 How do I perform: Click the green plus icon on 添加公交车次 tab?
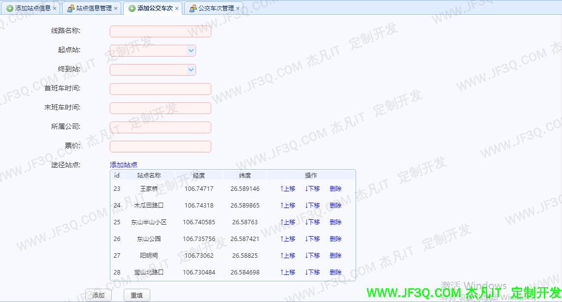coord(131,8)
